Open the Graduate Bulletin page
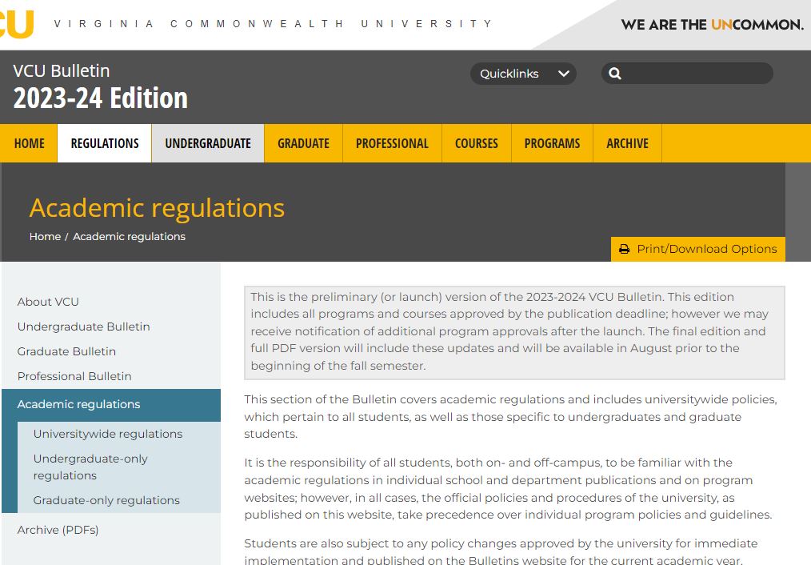 tap(66, 351)
